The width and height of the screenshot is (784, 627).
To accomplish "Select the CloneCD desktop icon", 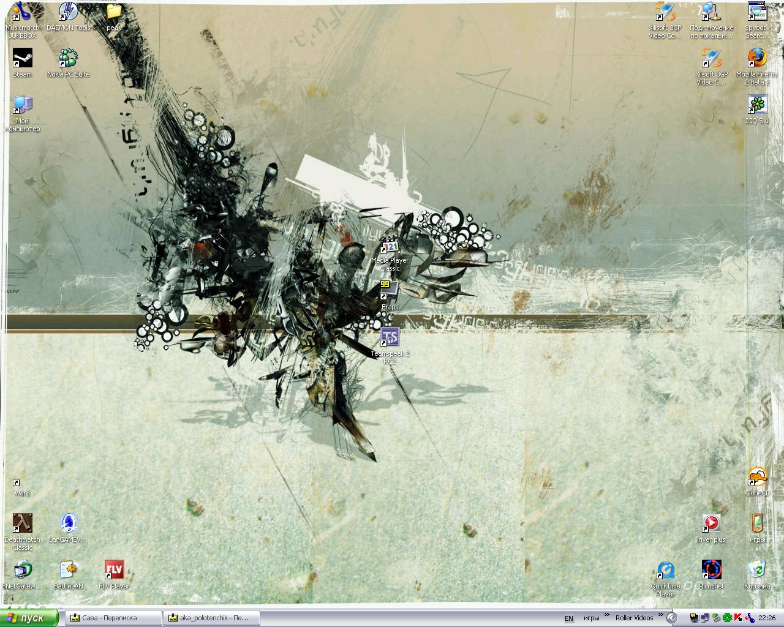I will 757,478.
